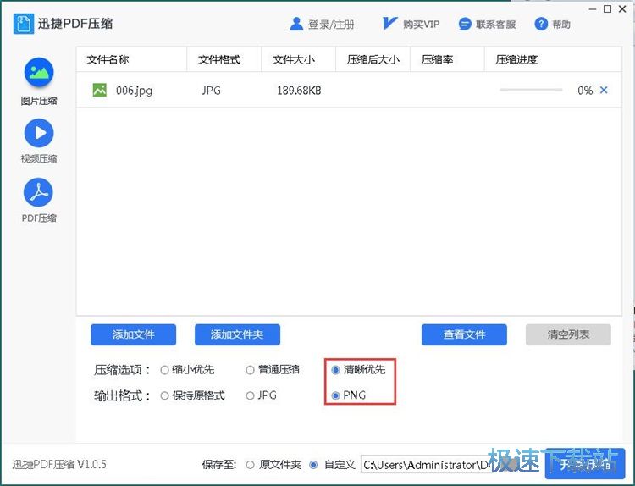This screenshot has width=635, height=486.
Task: Open 帮助 help link
Action: [x=561, y=25]
